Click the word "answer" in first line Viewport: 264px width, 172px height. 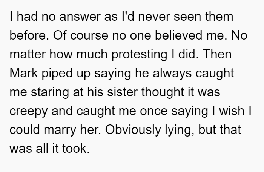click(x=80, y=17)
